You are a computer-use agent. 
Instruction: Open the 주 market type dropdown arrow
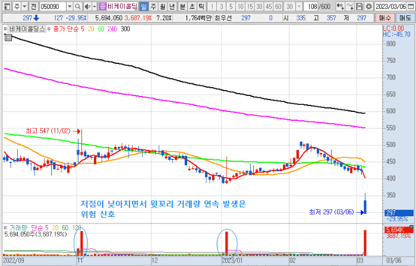tap(25, 7)
